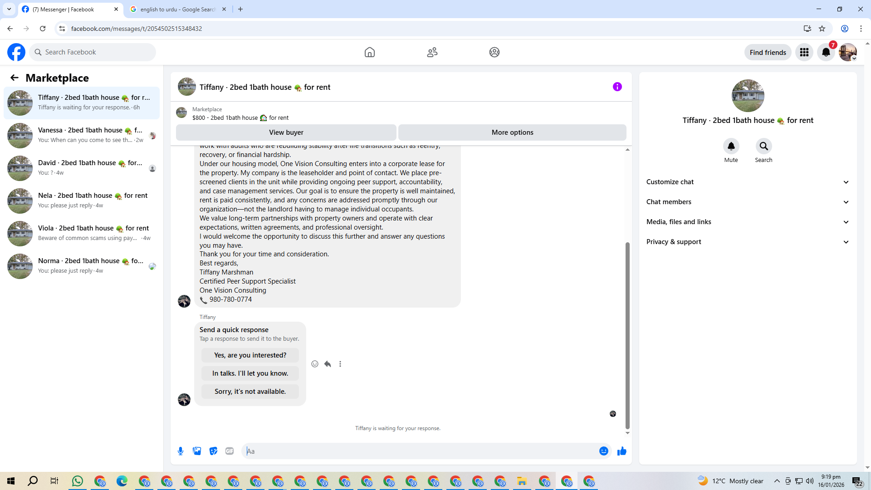Click the voice clip microphone icon
The height and width of the screenshot is (490, 871).
(181, 451)
